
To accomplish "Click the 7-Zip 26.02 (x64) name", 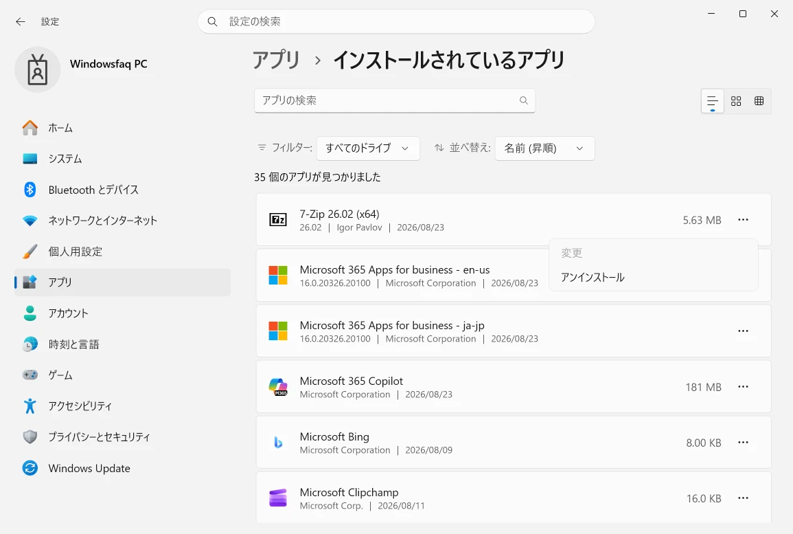I will 339,214.
